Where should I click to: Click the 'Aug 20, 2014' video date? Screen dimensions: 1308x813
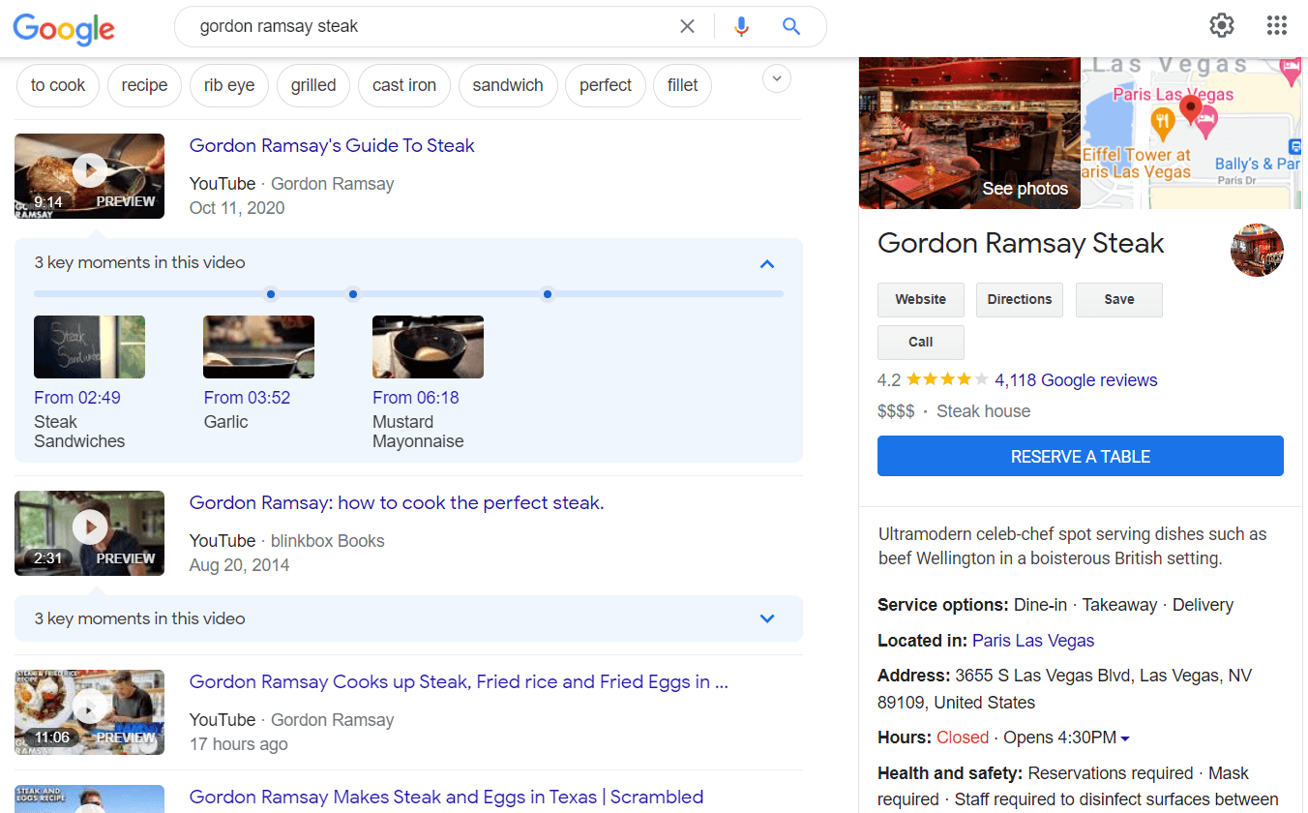[239, 565]
